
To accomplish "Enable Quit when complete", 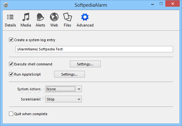I will [11, 114].
